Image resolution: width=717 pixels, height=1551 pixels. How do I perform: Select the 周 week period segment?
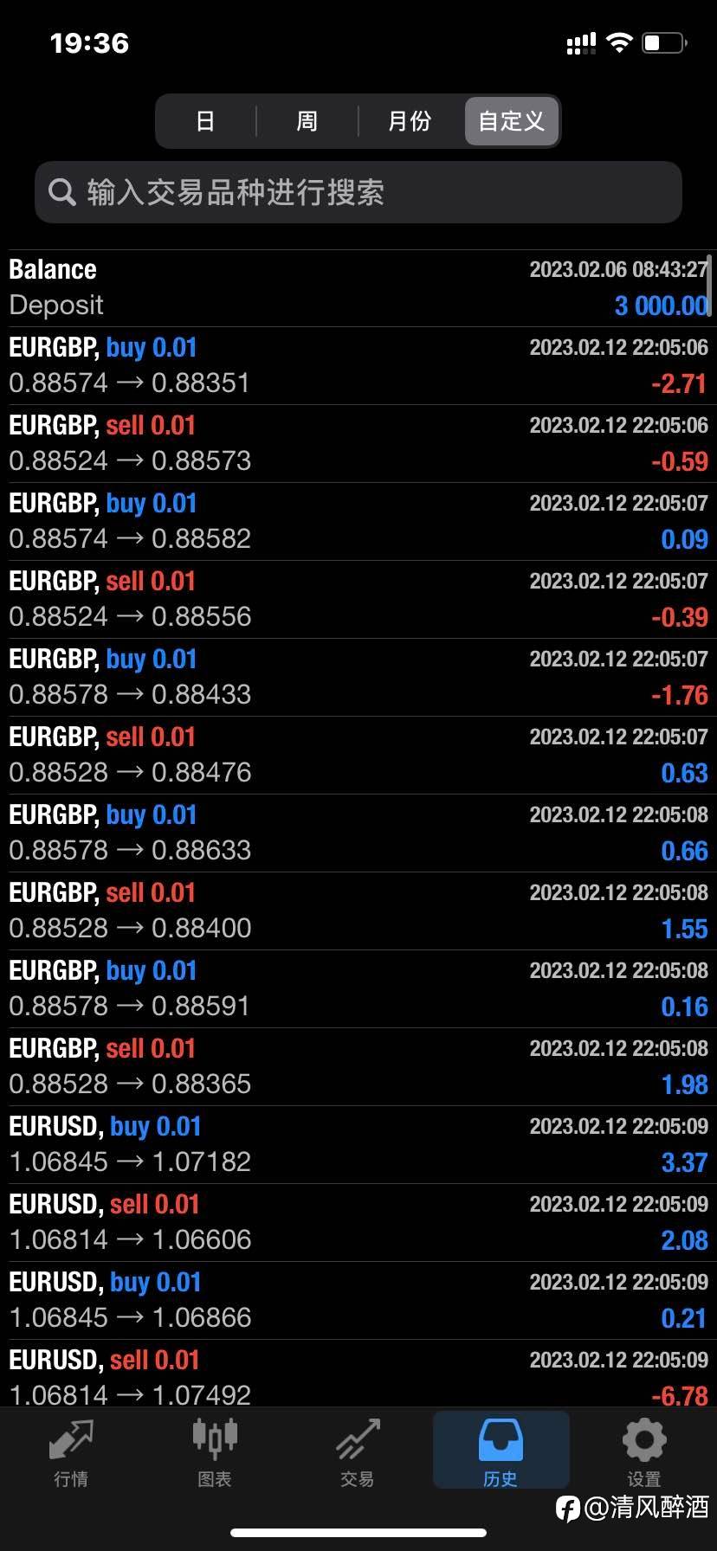point(307,121)
